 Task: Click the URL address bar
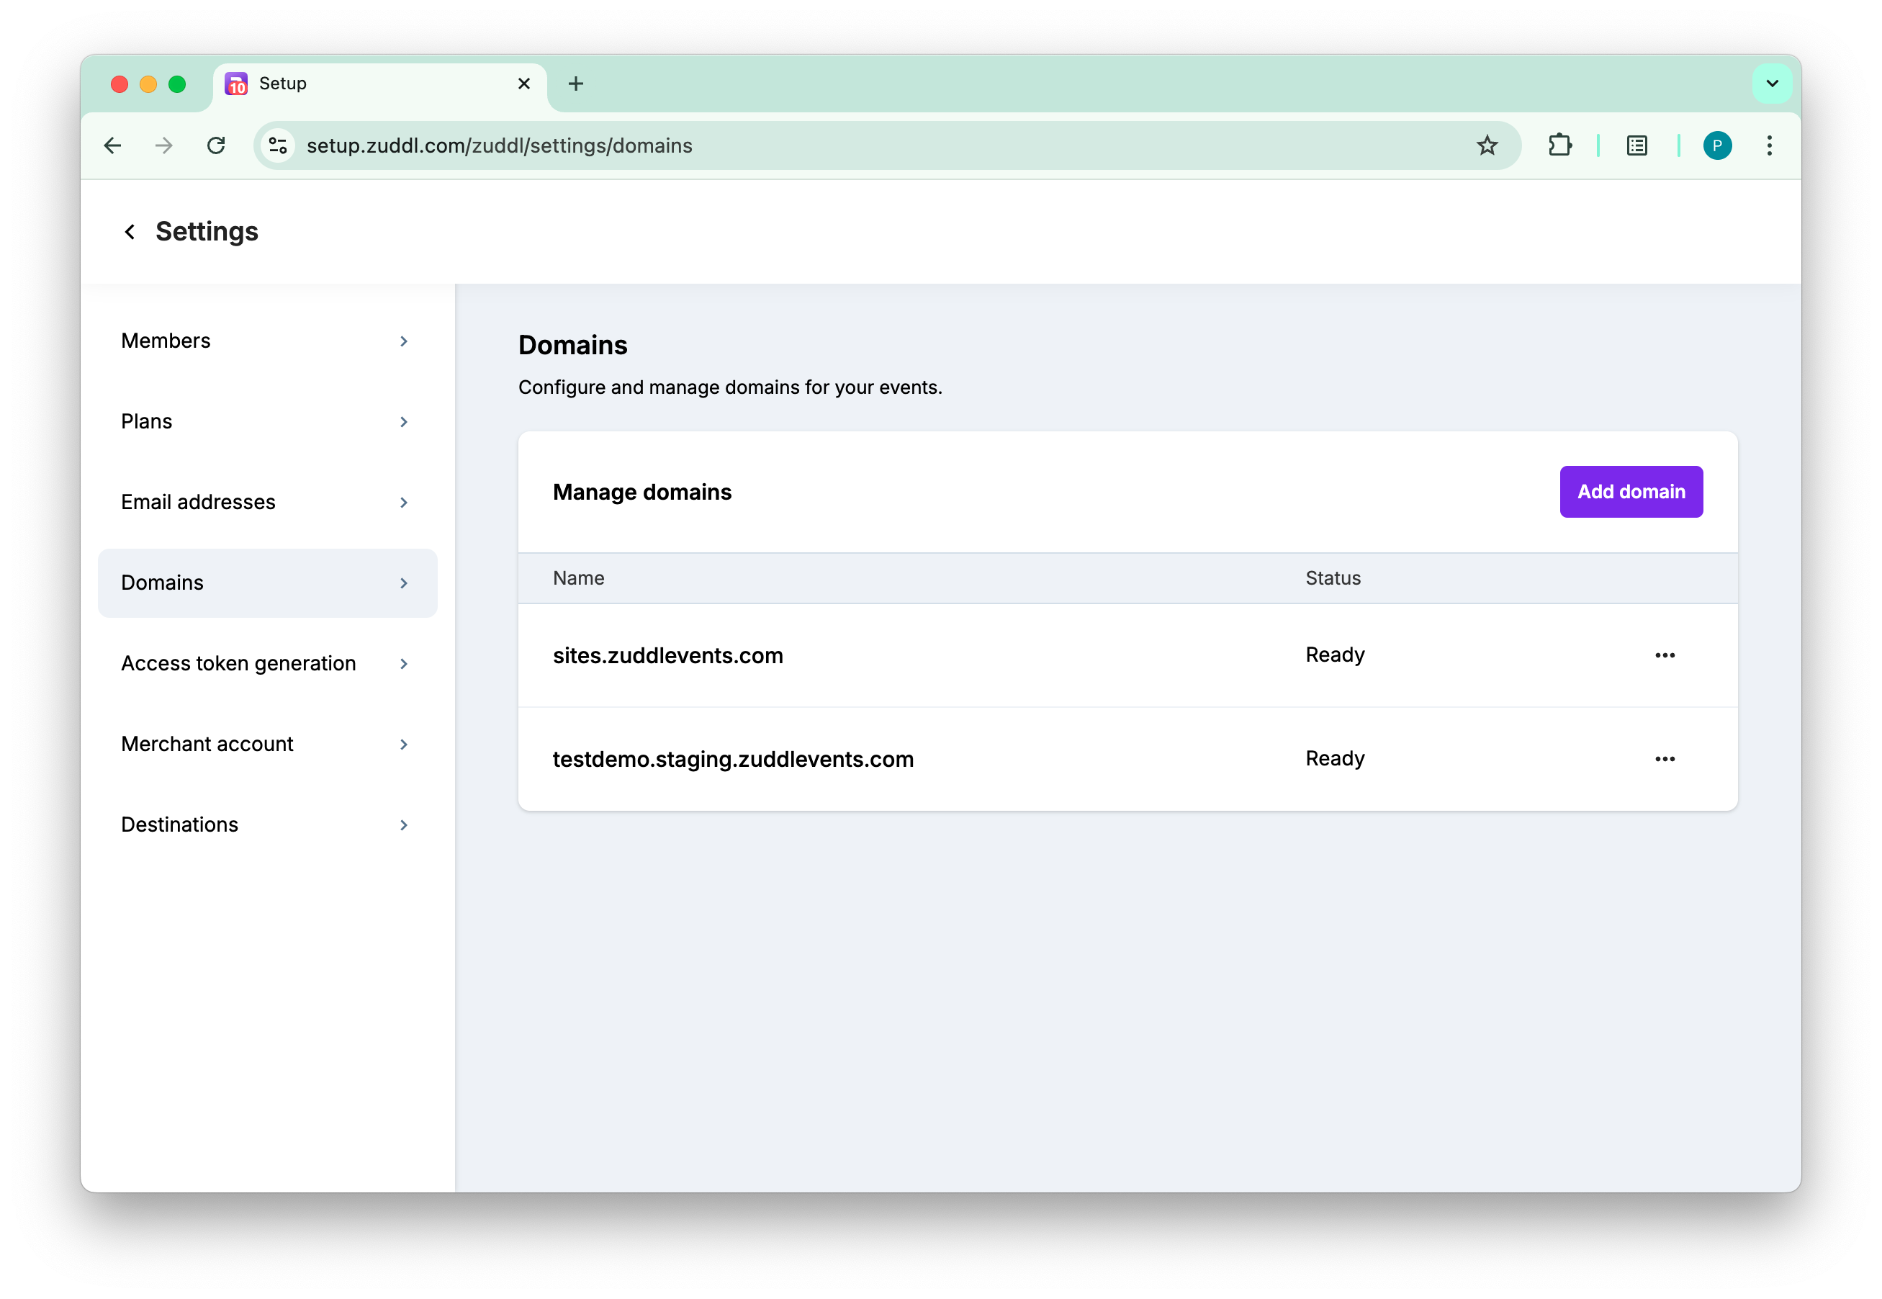point(814,145)
